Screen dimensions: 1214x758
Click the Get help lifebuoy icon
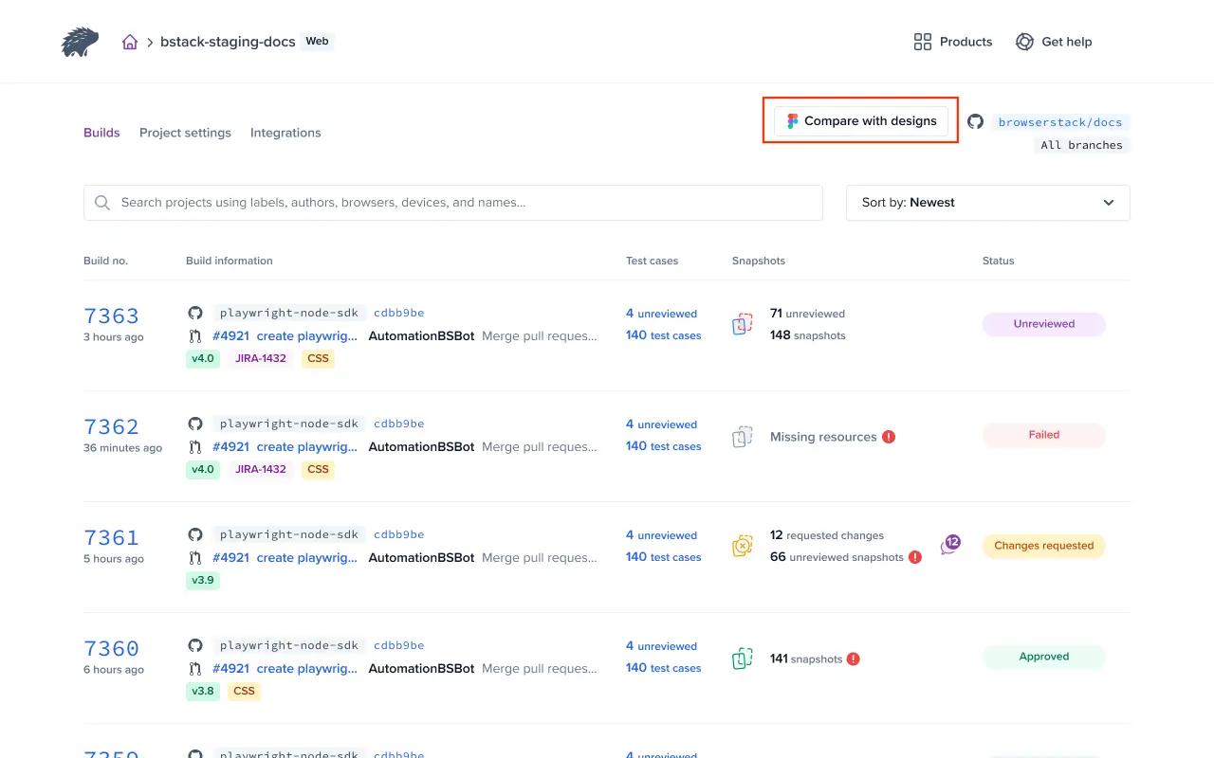[1024, 42]
